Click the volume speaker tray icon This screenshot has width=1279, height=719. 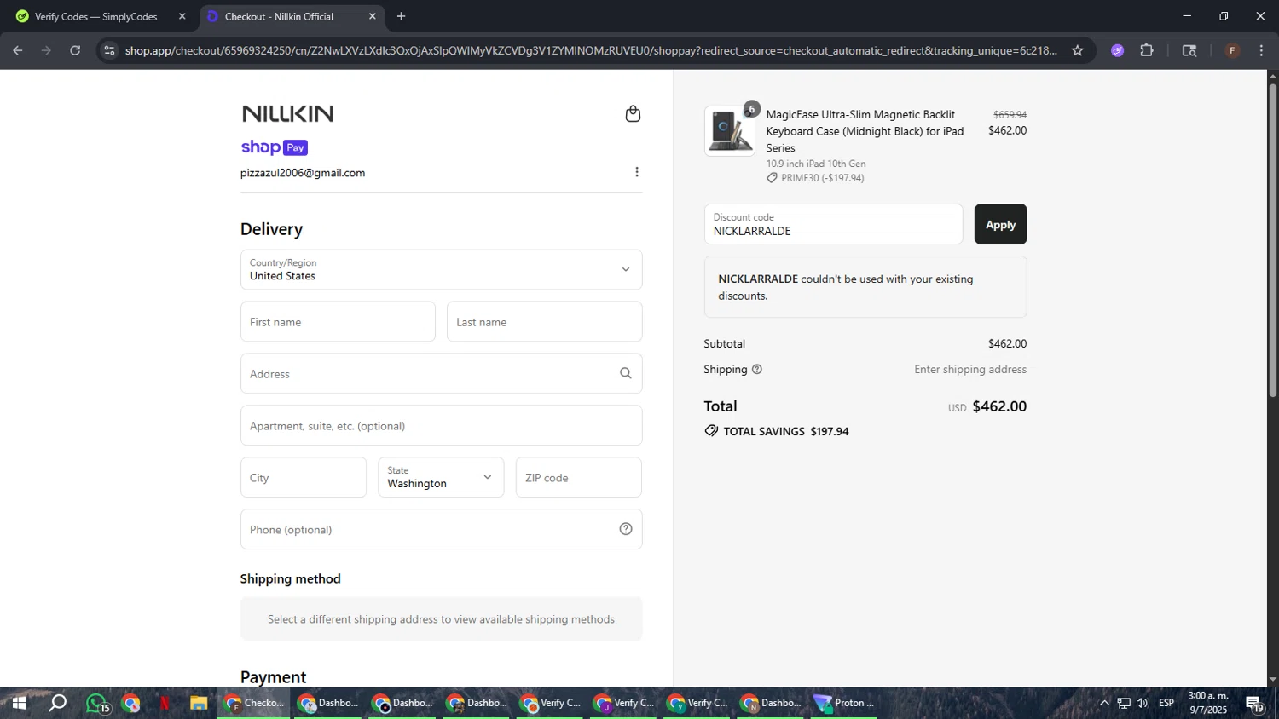[1143, 704]
